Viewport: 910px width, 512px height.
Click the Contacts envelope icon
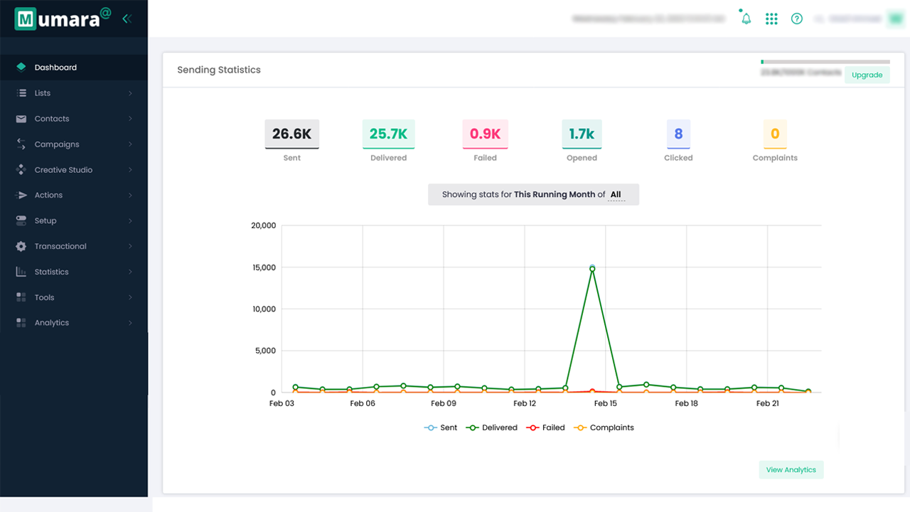21,119
